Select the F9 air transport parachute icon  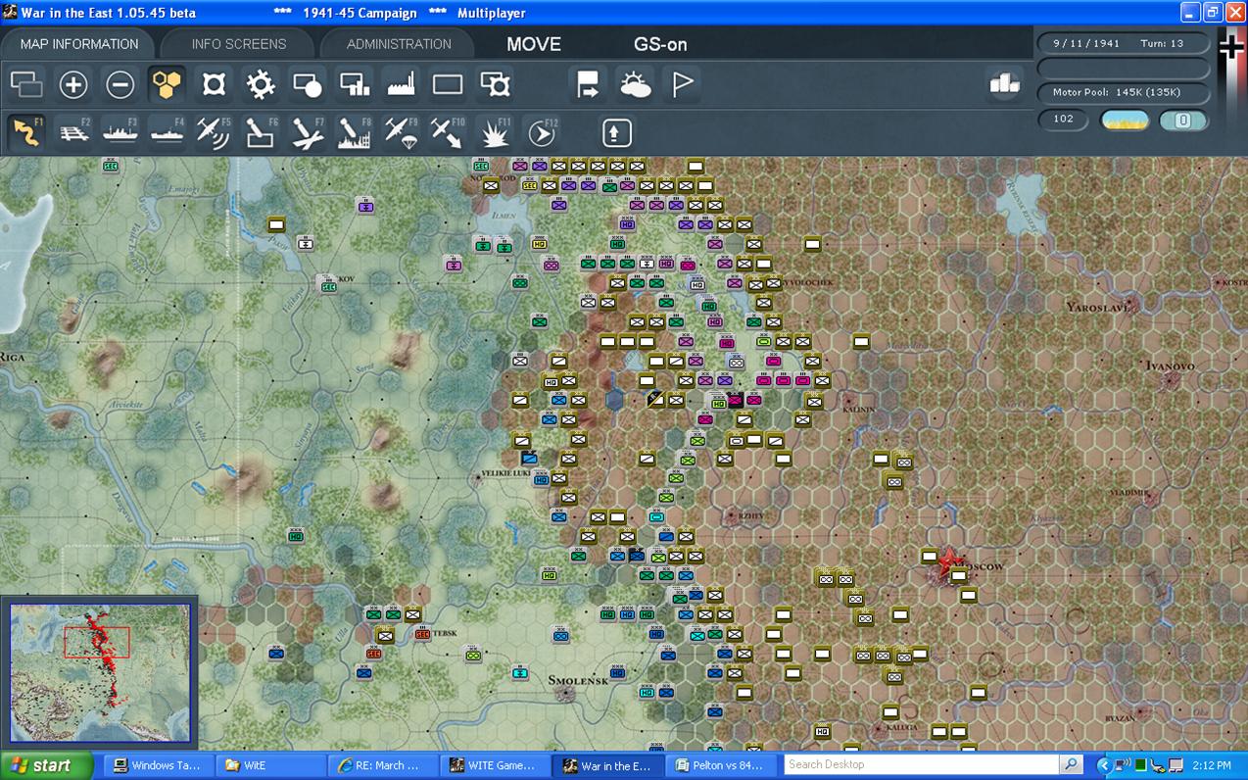pyautogui.click(x=401, y=132)
